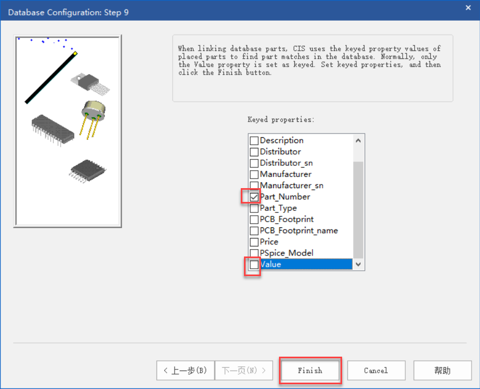Uncheck the Part_Number checkbox
The height and width of the screenshot is (389, 480).
pos(254,197)
